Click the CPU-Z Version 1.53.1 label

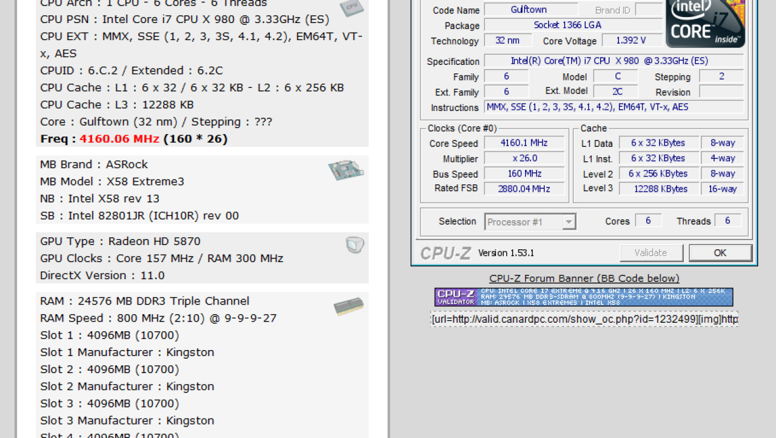click(x=506, y=253)
